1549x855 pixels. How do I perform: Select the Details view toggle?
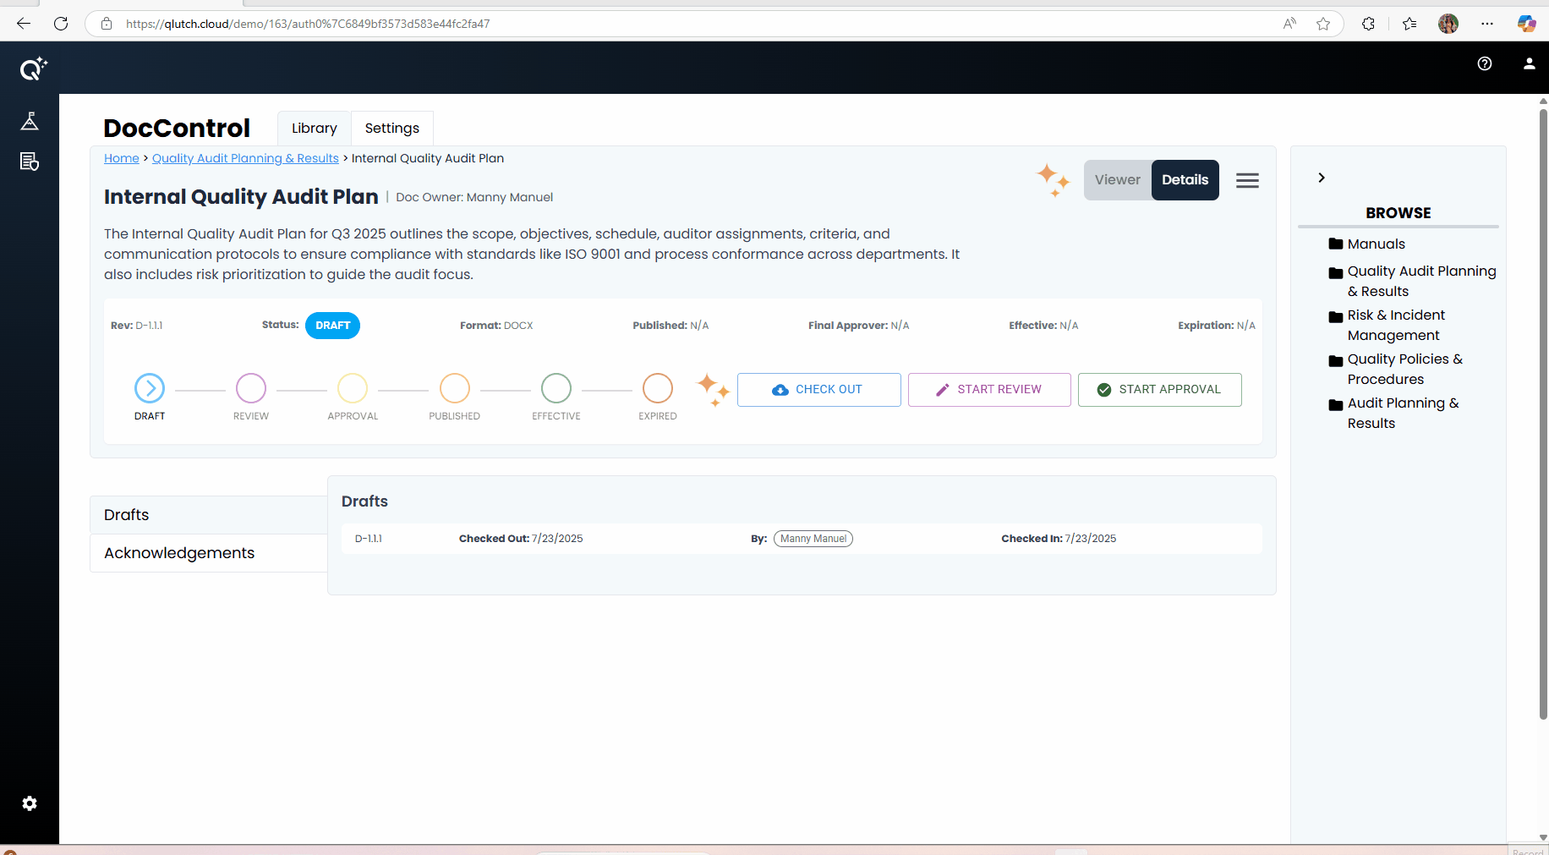[x=1185, y=180]
